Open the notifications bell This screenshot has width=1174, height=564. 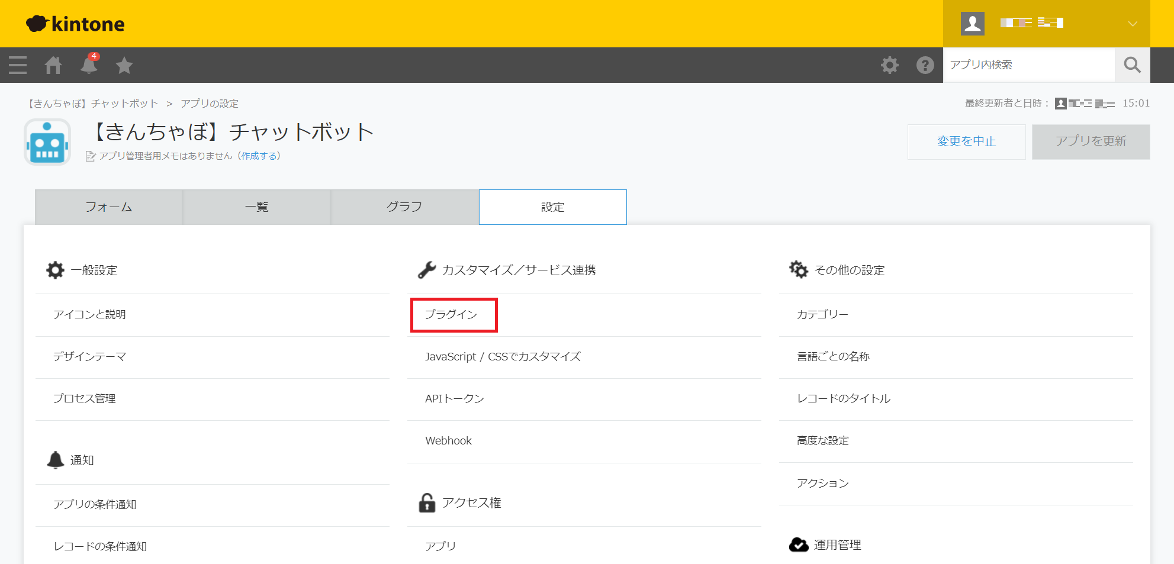(x=89, y=65)
